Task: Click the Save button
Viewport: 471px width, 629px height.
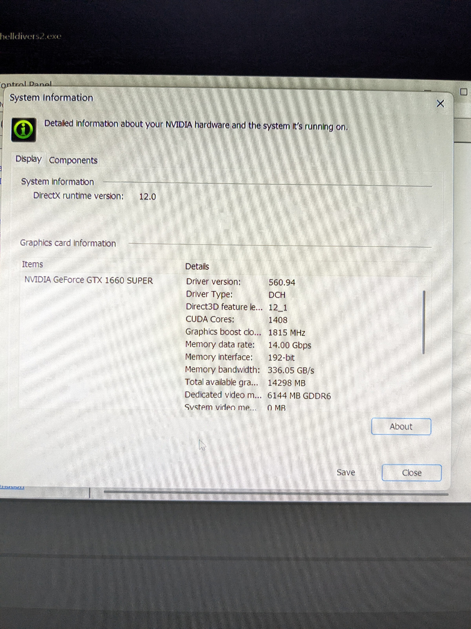Action: point(345,472)
